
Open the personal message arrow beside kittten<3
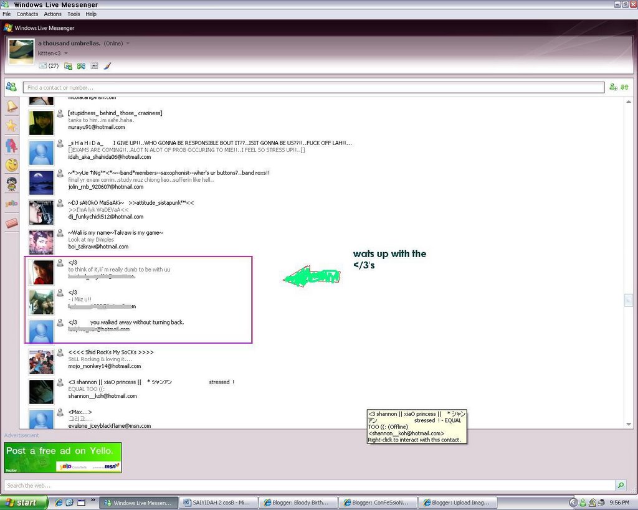pos(66,54)
